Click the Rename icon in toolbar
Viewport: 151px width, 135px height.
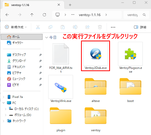pos(75,27)
